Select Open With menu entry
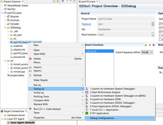 tap(56, 54)
